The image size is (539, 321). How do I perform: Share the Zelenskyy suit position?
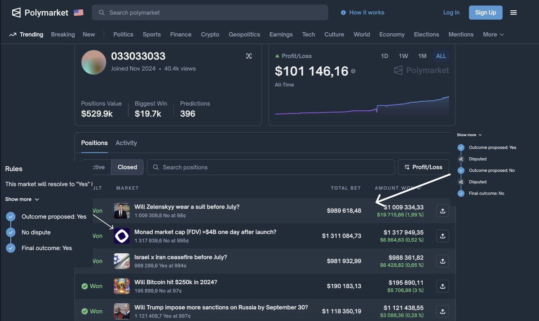[x=442, y=211]
